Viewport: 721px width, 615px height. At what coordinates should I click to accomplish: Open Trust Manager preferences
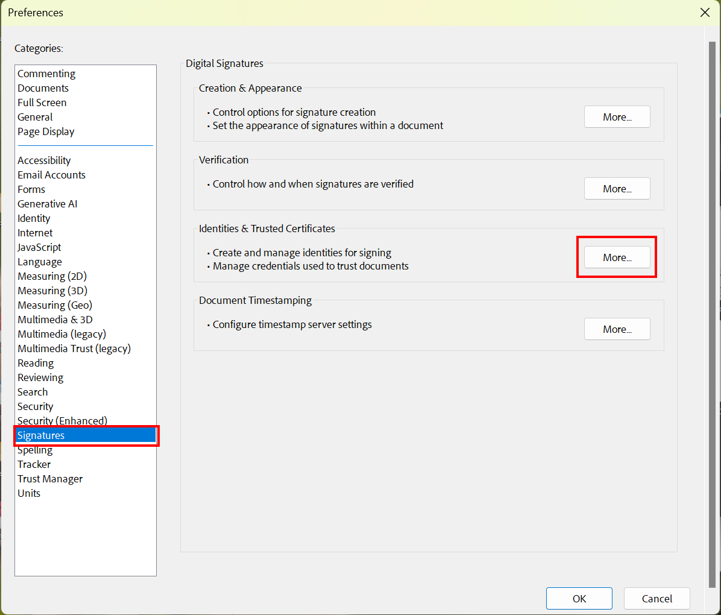coord(50,478)
